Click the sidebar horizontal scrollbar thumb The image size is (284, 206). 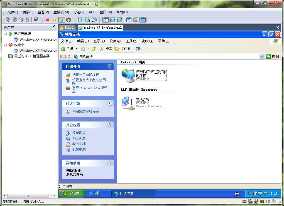pyautogui.click(x=28, y=196)
